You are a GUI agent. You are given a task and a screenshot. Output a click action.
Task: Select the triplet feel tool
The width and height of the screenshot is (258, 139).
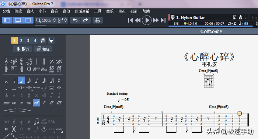pyautogui.click(x=29, y=62)
